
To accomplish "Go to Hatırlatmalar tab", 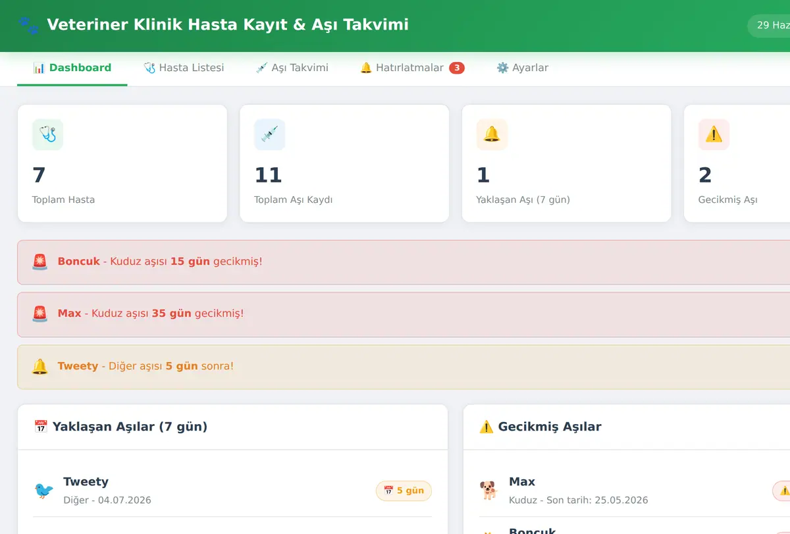I will coord(412,68).
